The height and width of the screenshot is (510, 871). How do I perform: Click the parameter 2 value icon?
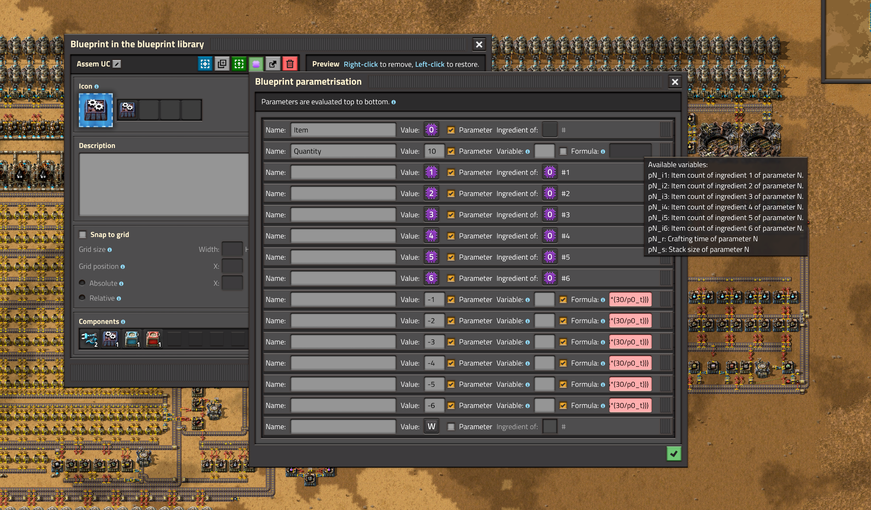[431, 194]
